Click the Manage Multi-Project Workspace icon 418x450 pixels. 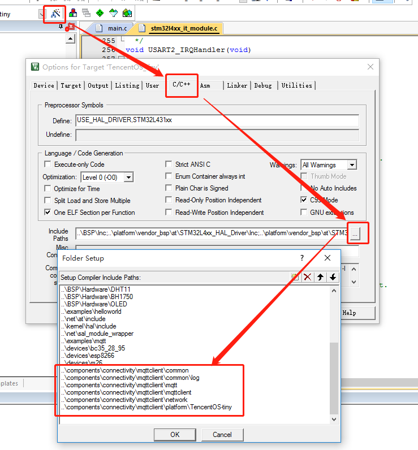86,13
